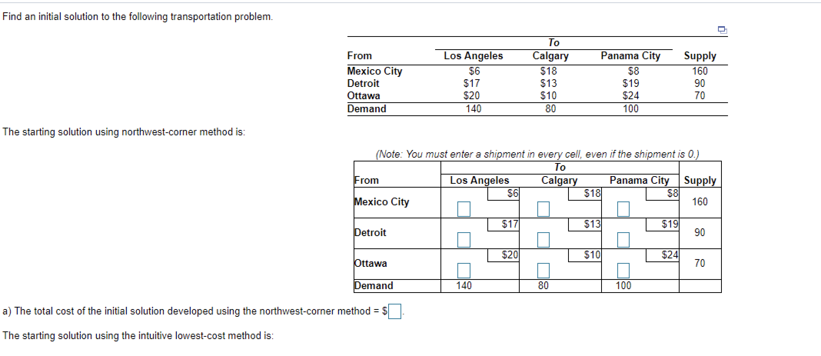Enter shipment for Detroit to Panama City
The width and height of the screenshot is (821, 356).
[623, 240]
